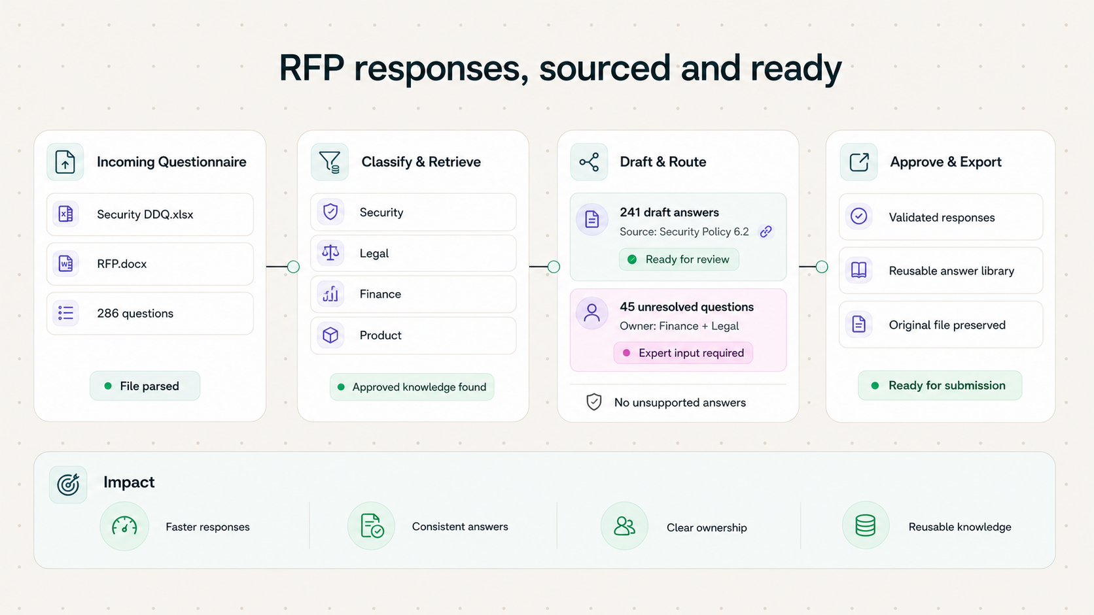
Task: Click the shield icon in the Security row
Action: [x=330, y=212]
